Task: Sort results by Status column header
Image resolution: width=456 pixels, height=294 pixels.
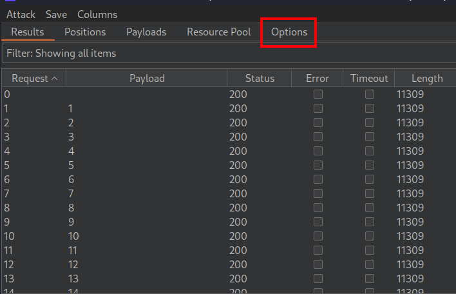Action: [260, 79]
